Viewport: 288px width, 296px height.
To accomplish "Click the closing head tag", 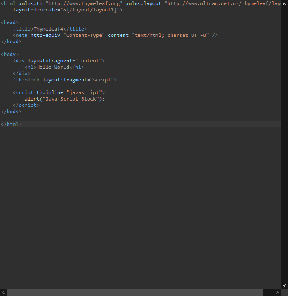I will pos(11,42).
